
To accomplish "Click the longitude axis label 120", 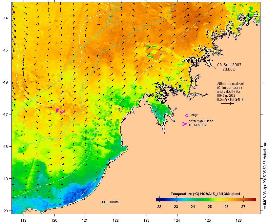I will pyautogui.click(x=54, y=220).
